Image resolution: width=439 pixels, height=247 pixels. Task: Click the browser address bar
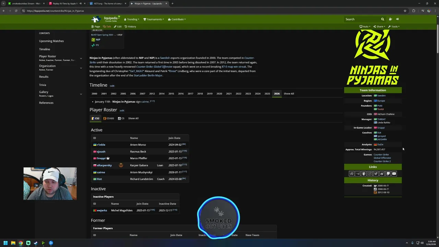(213, 11)
